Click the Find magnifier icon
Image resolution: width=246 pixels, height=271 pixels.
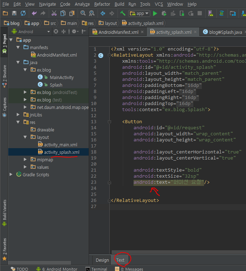pos(83,13)
